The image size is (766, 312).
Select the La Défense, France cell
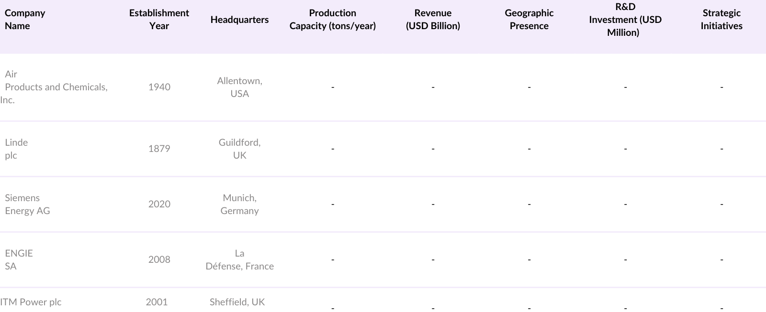(239, 259)
